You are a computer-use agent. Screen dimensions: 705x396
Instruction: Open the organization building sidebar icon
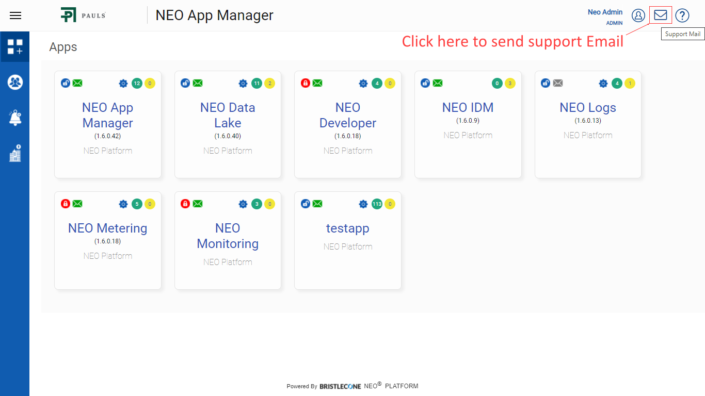15,153
